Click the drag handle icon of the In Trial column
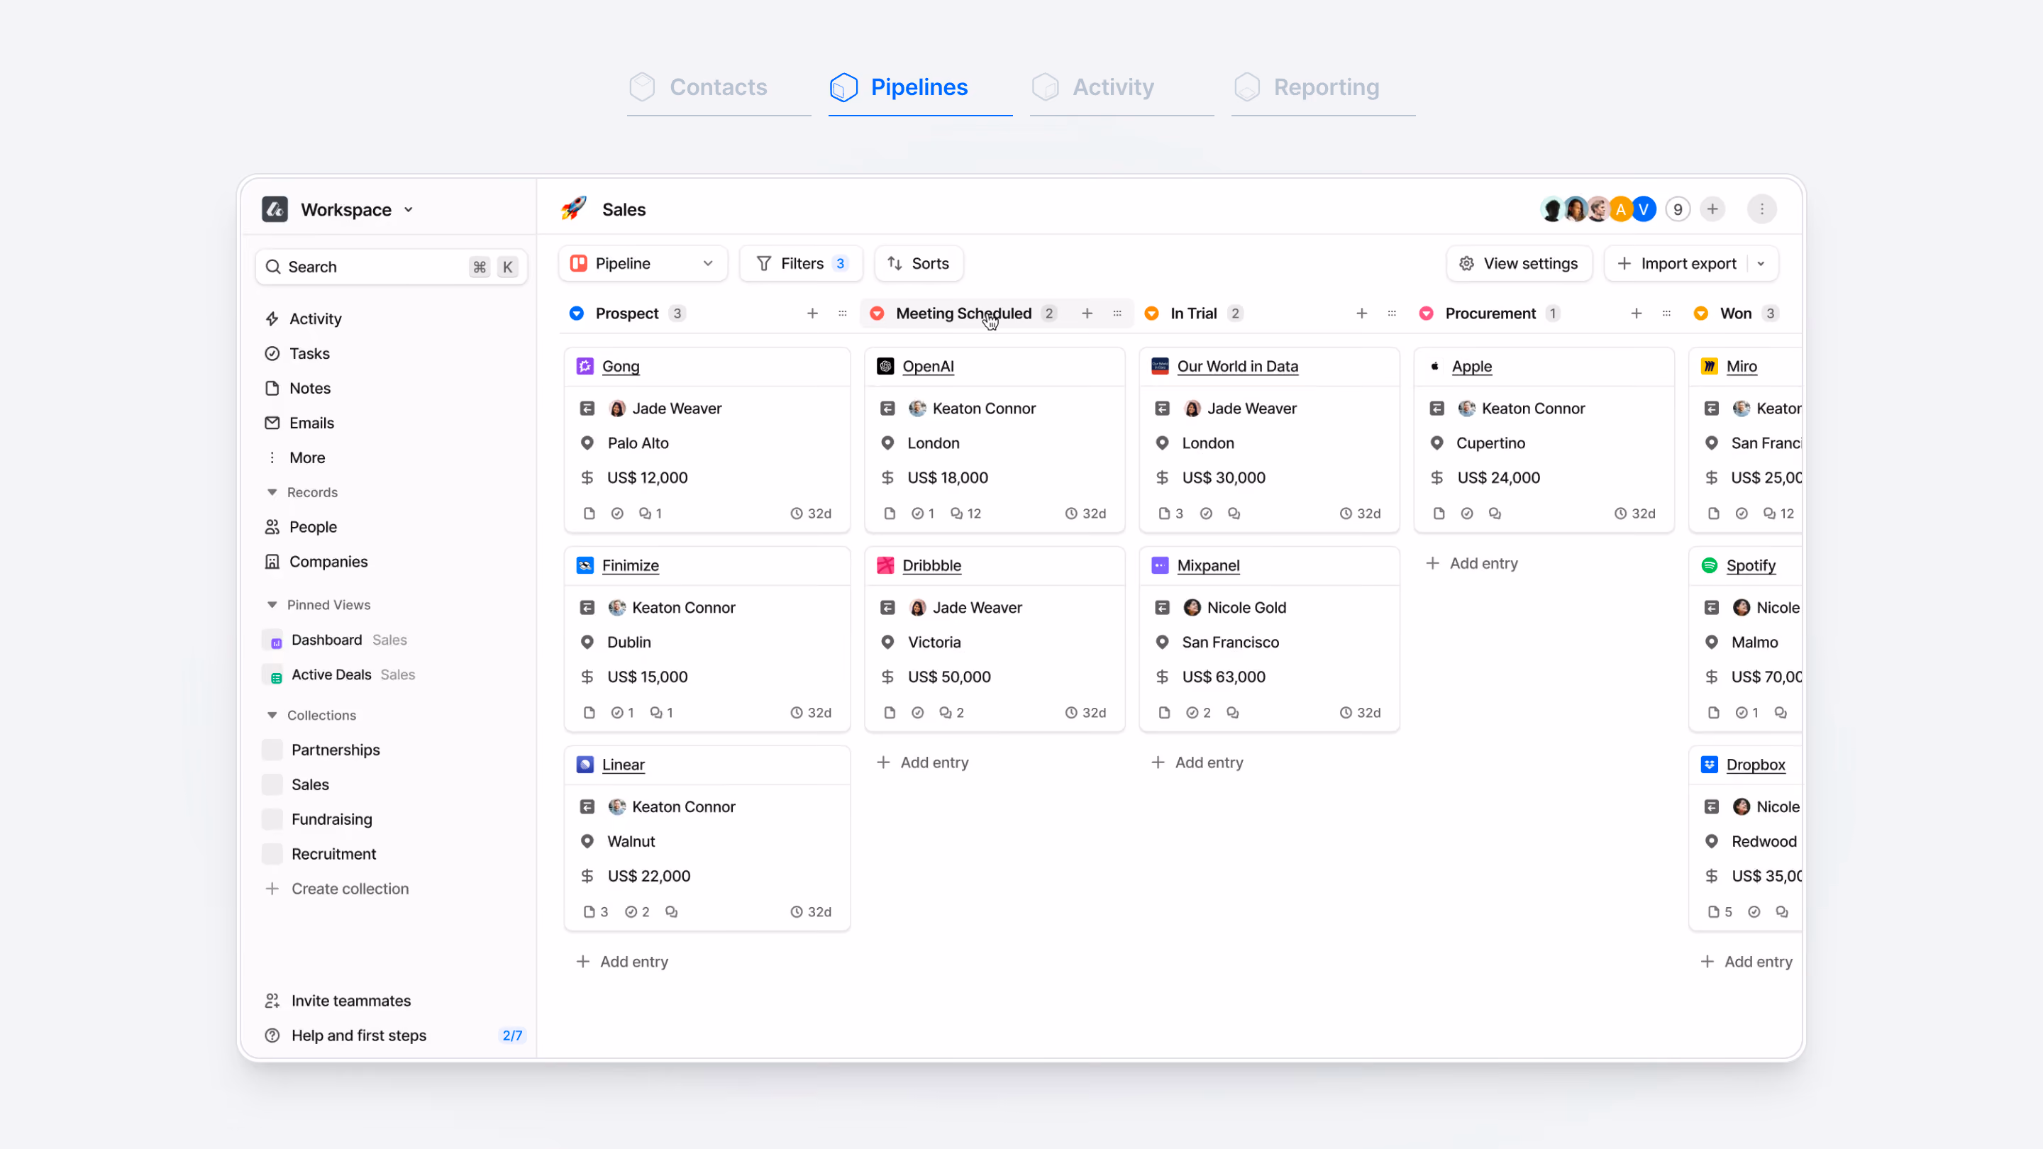The height and width of the screenshot is (1149, 2043). point(1392,313)
